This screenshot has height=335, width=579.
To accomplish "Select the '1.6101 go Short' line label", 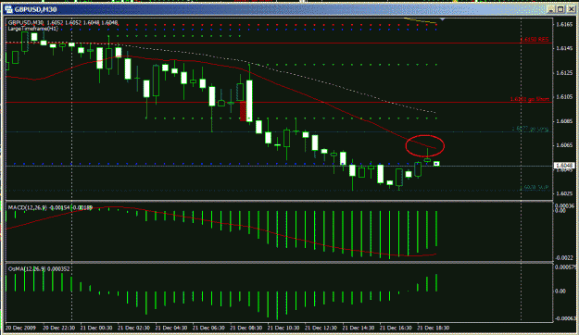I will click(x=530, y=99).
